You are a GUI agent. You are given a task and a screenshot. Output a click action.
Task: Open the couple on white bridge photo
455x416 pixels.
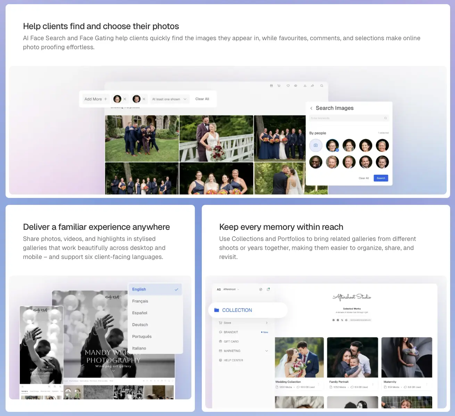coord(216,138)
